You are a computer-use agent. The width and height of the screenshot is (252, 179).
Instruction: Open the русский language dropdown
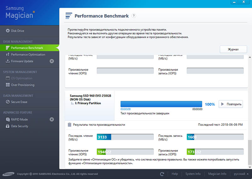click(241, 174)
